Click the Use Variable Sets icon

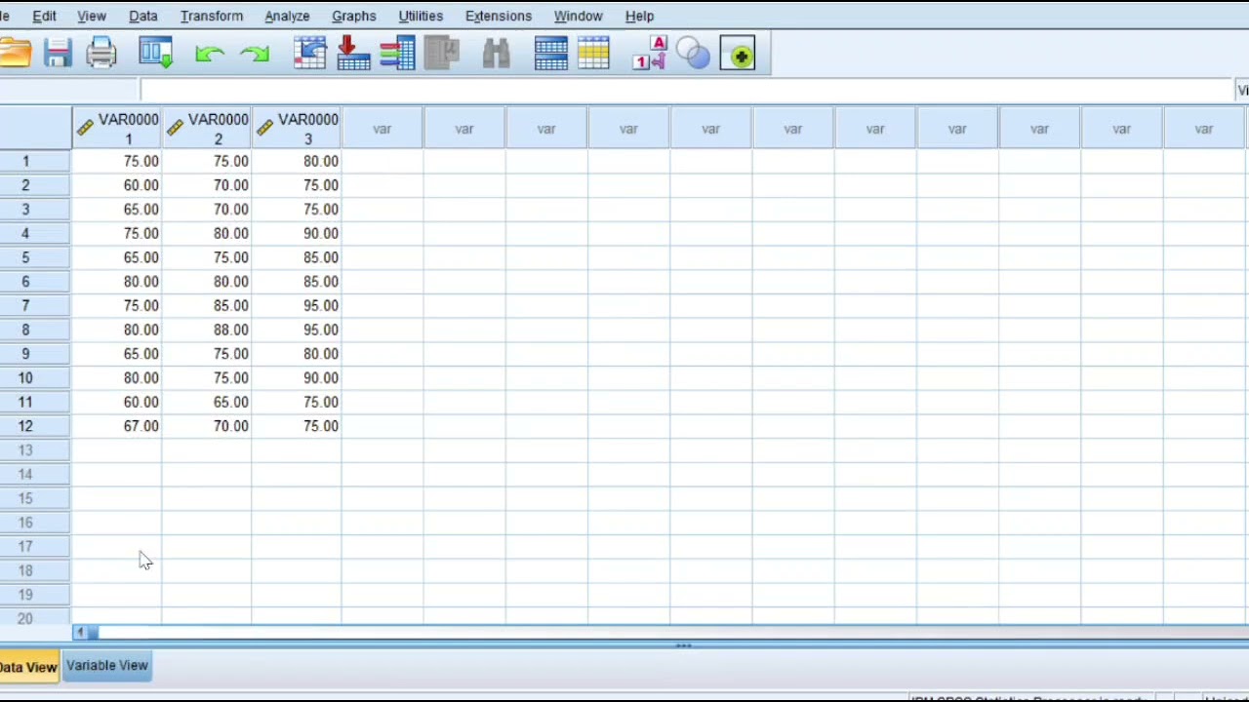point(693,54)
